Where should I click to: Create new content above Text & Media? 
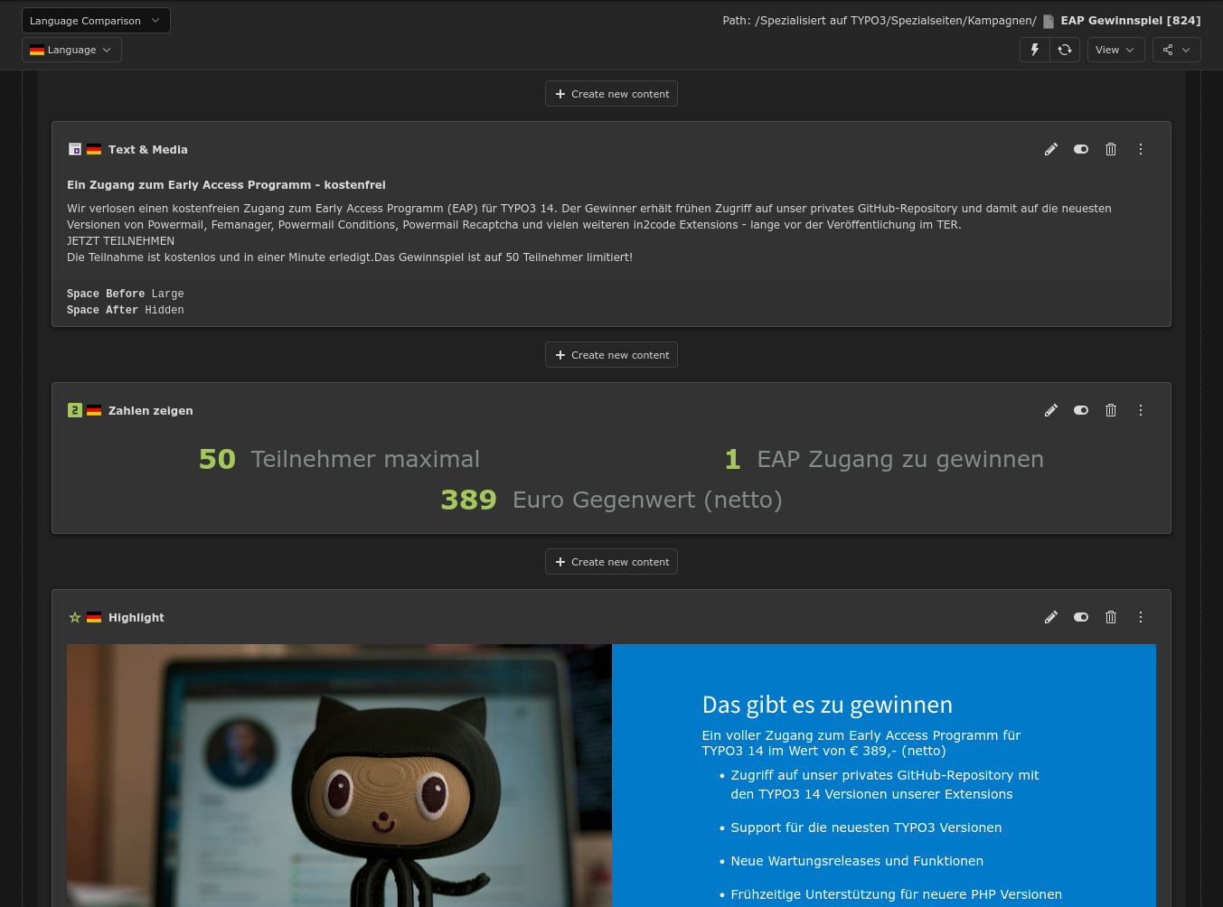coord(611,94)
